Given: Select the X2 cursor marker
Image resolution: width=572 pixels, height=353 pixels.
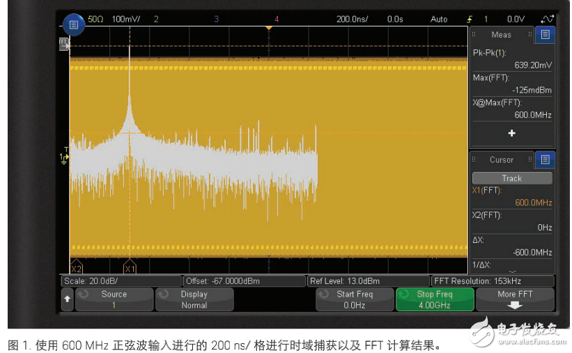Looking at the screenshot, I should (76, 268).
